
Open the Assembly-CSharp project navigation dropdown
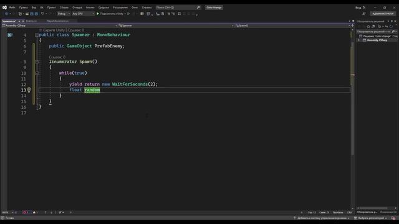point(60,26)
